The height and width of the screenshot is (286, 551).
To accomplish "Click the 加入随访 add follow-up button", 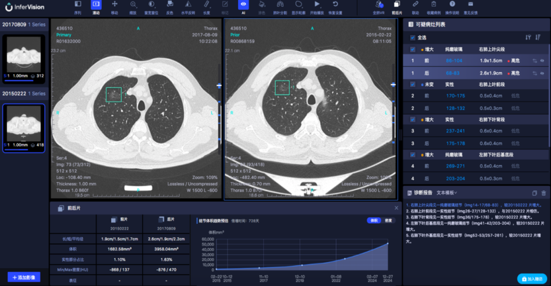I will 532,279.
